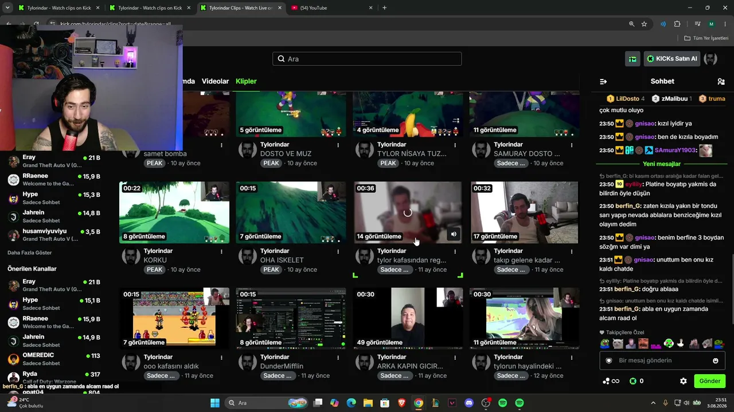The width and height of the screenshot is (734, 412).
Task: Open the profile avatar menu
Action: pyautogui.click(x=710, y=59)
